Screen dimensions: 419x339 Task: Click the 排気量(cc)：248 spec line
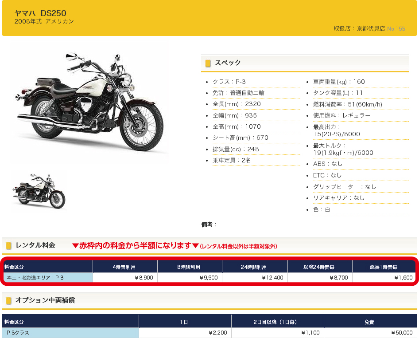(236, 149)
